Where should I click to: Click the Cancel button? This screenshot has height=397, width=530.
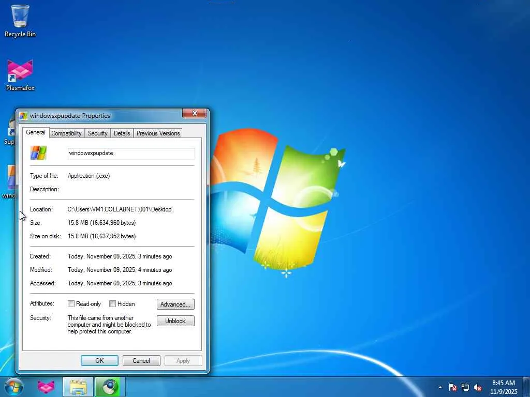pos(141,360)
